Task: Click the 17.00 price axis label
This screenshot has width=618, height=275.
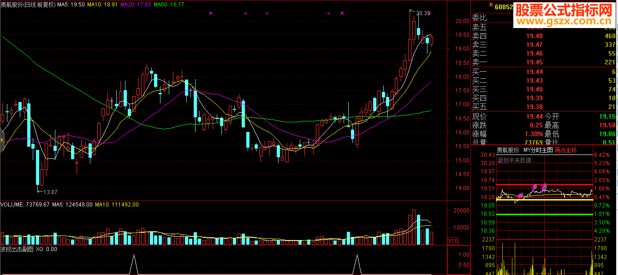Action: (x=463, y=104)
